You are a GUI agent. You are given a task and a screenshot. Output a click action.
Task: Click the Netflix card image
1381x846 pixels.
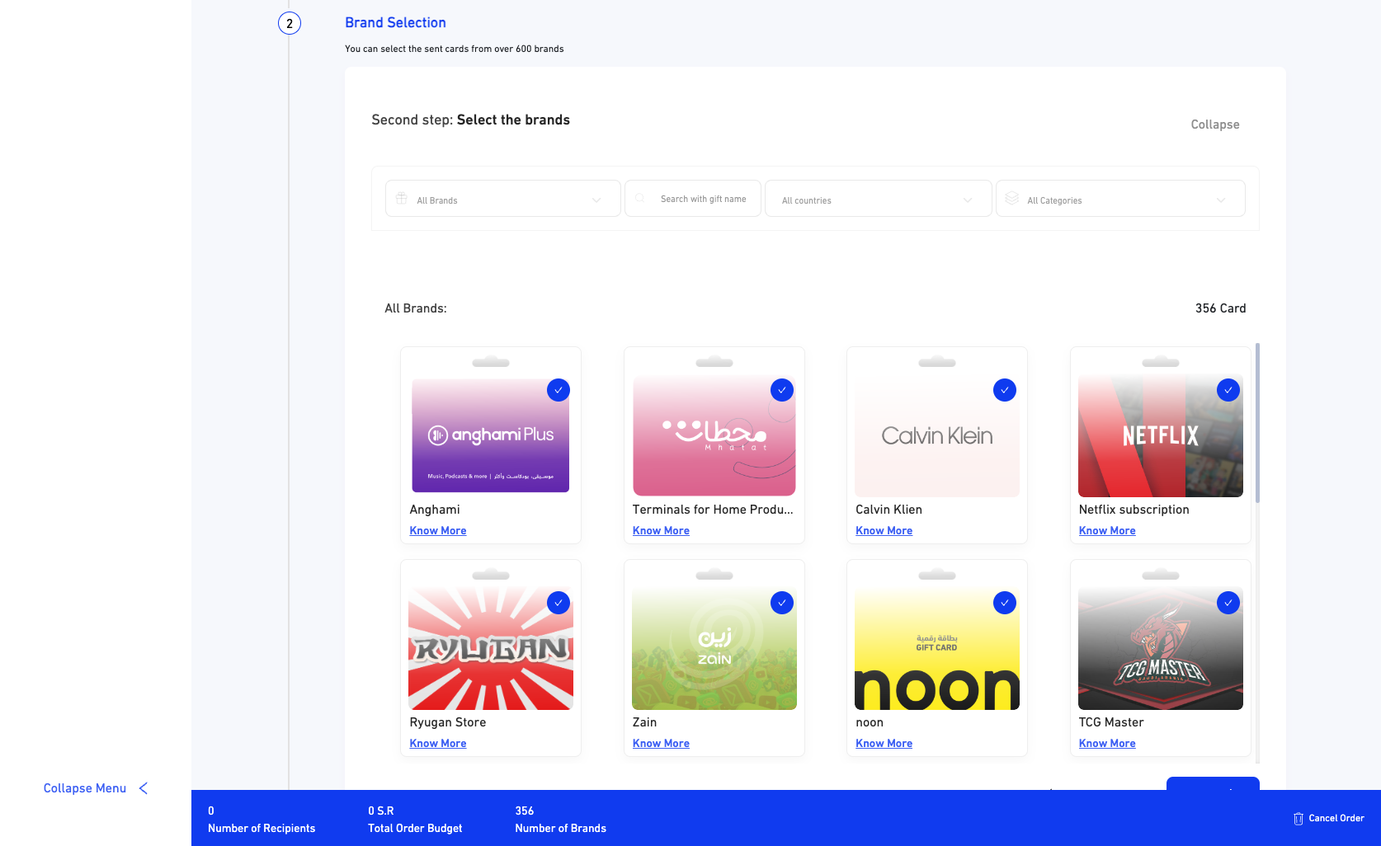(1161, 435)
